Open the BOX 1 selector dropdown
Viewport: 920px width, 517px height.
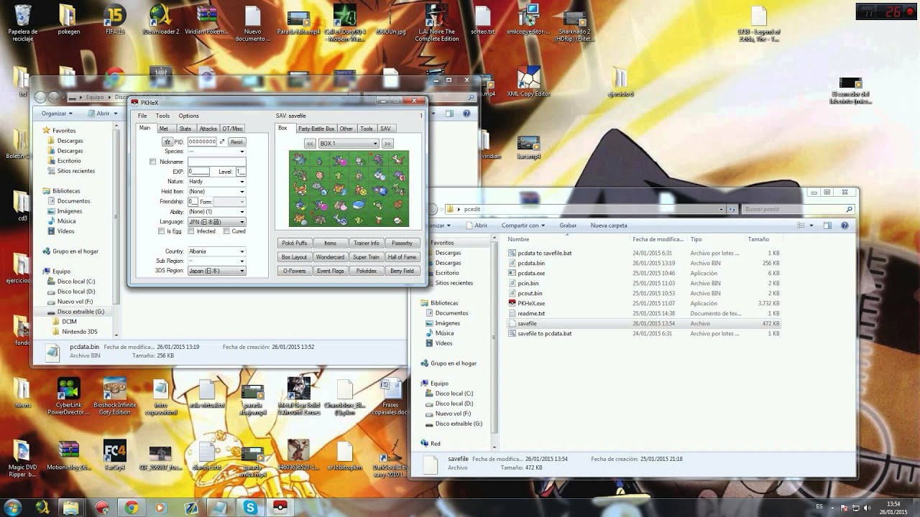pos(349,144)
